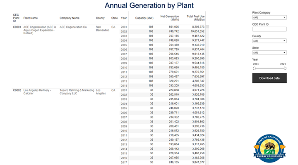Viewport: 298px width, 165px height.
Task: Click the Los Angeles county cell
Action: click(101, 92)
